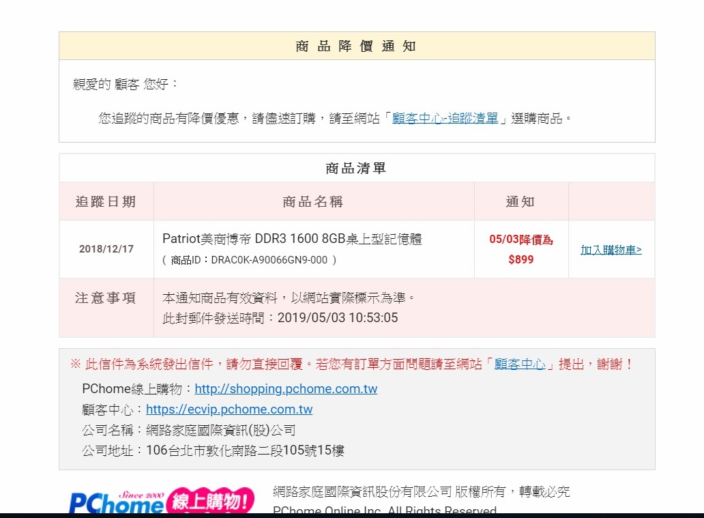This screenshot has width=704, height=518.
Task: Click the 版權所有，轉載必究 copyright text
Action: point(512,492)
